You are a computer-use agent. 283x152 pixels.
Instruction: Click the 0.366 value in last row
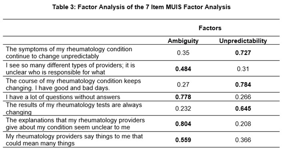click(x=243, y=140)
